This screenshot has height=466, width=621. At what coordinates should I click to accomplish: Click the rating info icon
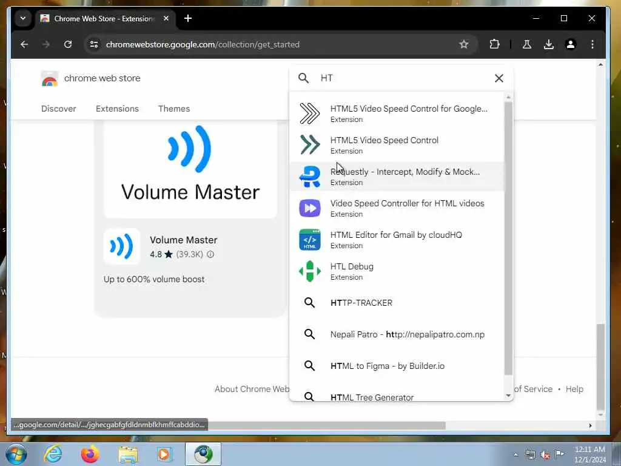[210, 254]
